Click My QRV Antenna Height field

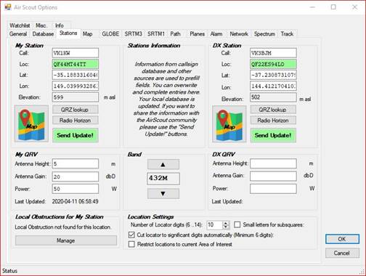(76, 163)
